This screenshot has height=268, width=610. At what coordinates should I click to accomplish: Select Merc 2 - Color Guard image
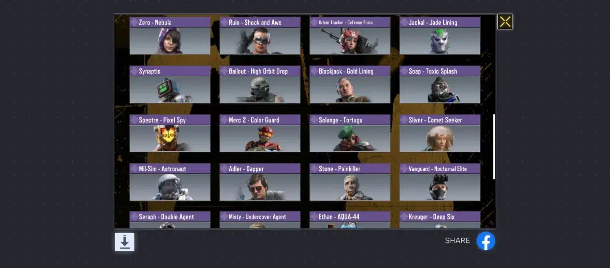260,138
